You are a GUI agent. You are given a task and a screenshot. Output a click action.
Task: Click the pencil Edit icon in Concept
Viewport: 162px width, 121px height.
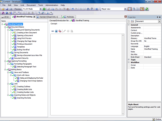pos(64,31)
